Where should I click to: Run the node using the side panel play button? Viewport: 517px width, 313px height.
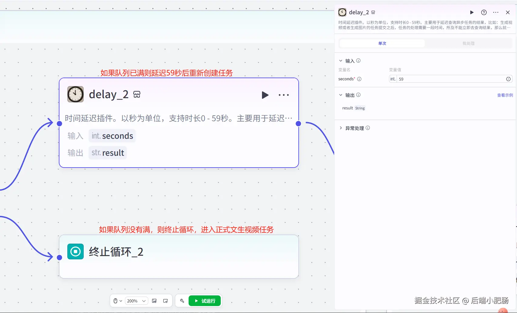(472, 12)
